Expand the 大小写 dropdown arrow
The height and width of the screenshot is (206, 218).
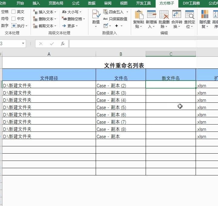coord(80,12)
